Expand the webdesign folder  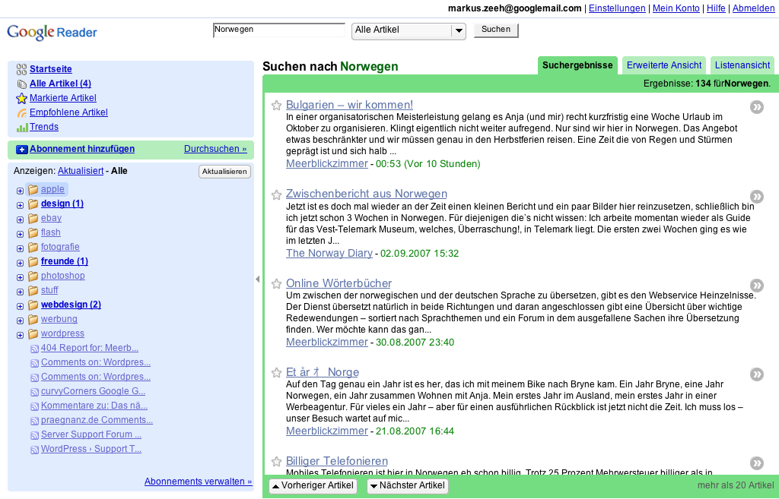(20, 306)
